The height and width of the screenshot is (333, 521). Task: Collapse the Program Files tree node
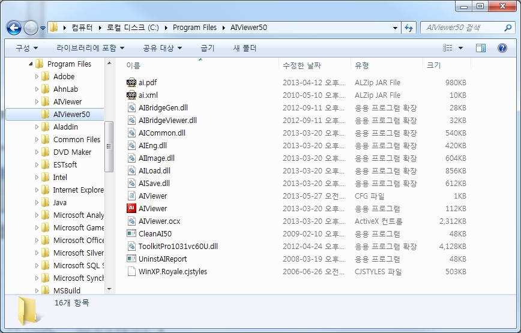click(x=31, y=64)
